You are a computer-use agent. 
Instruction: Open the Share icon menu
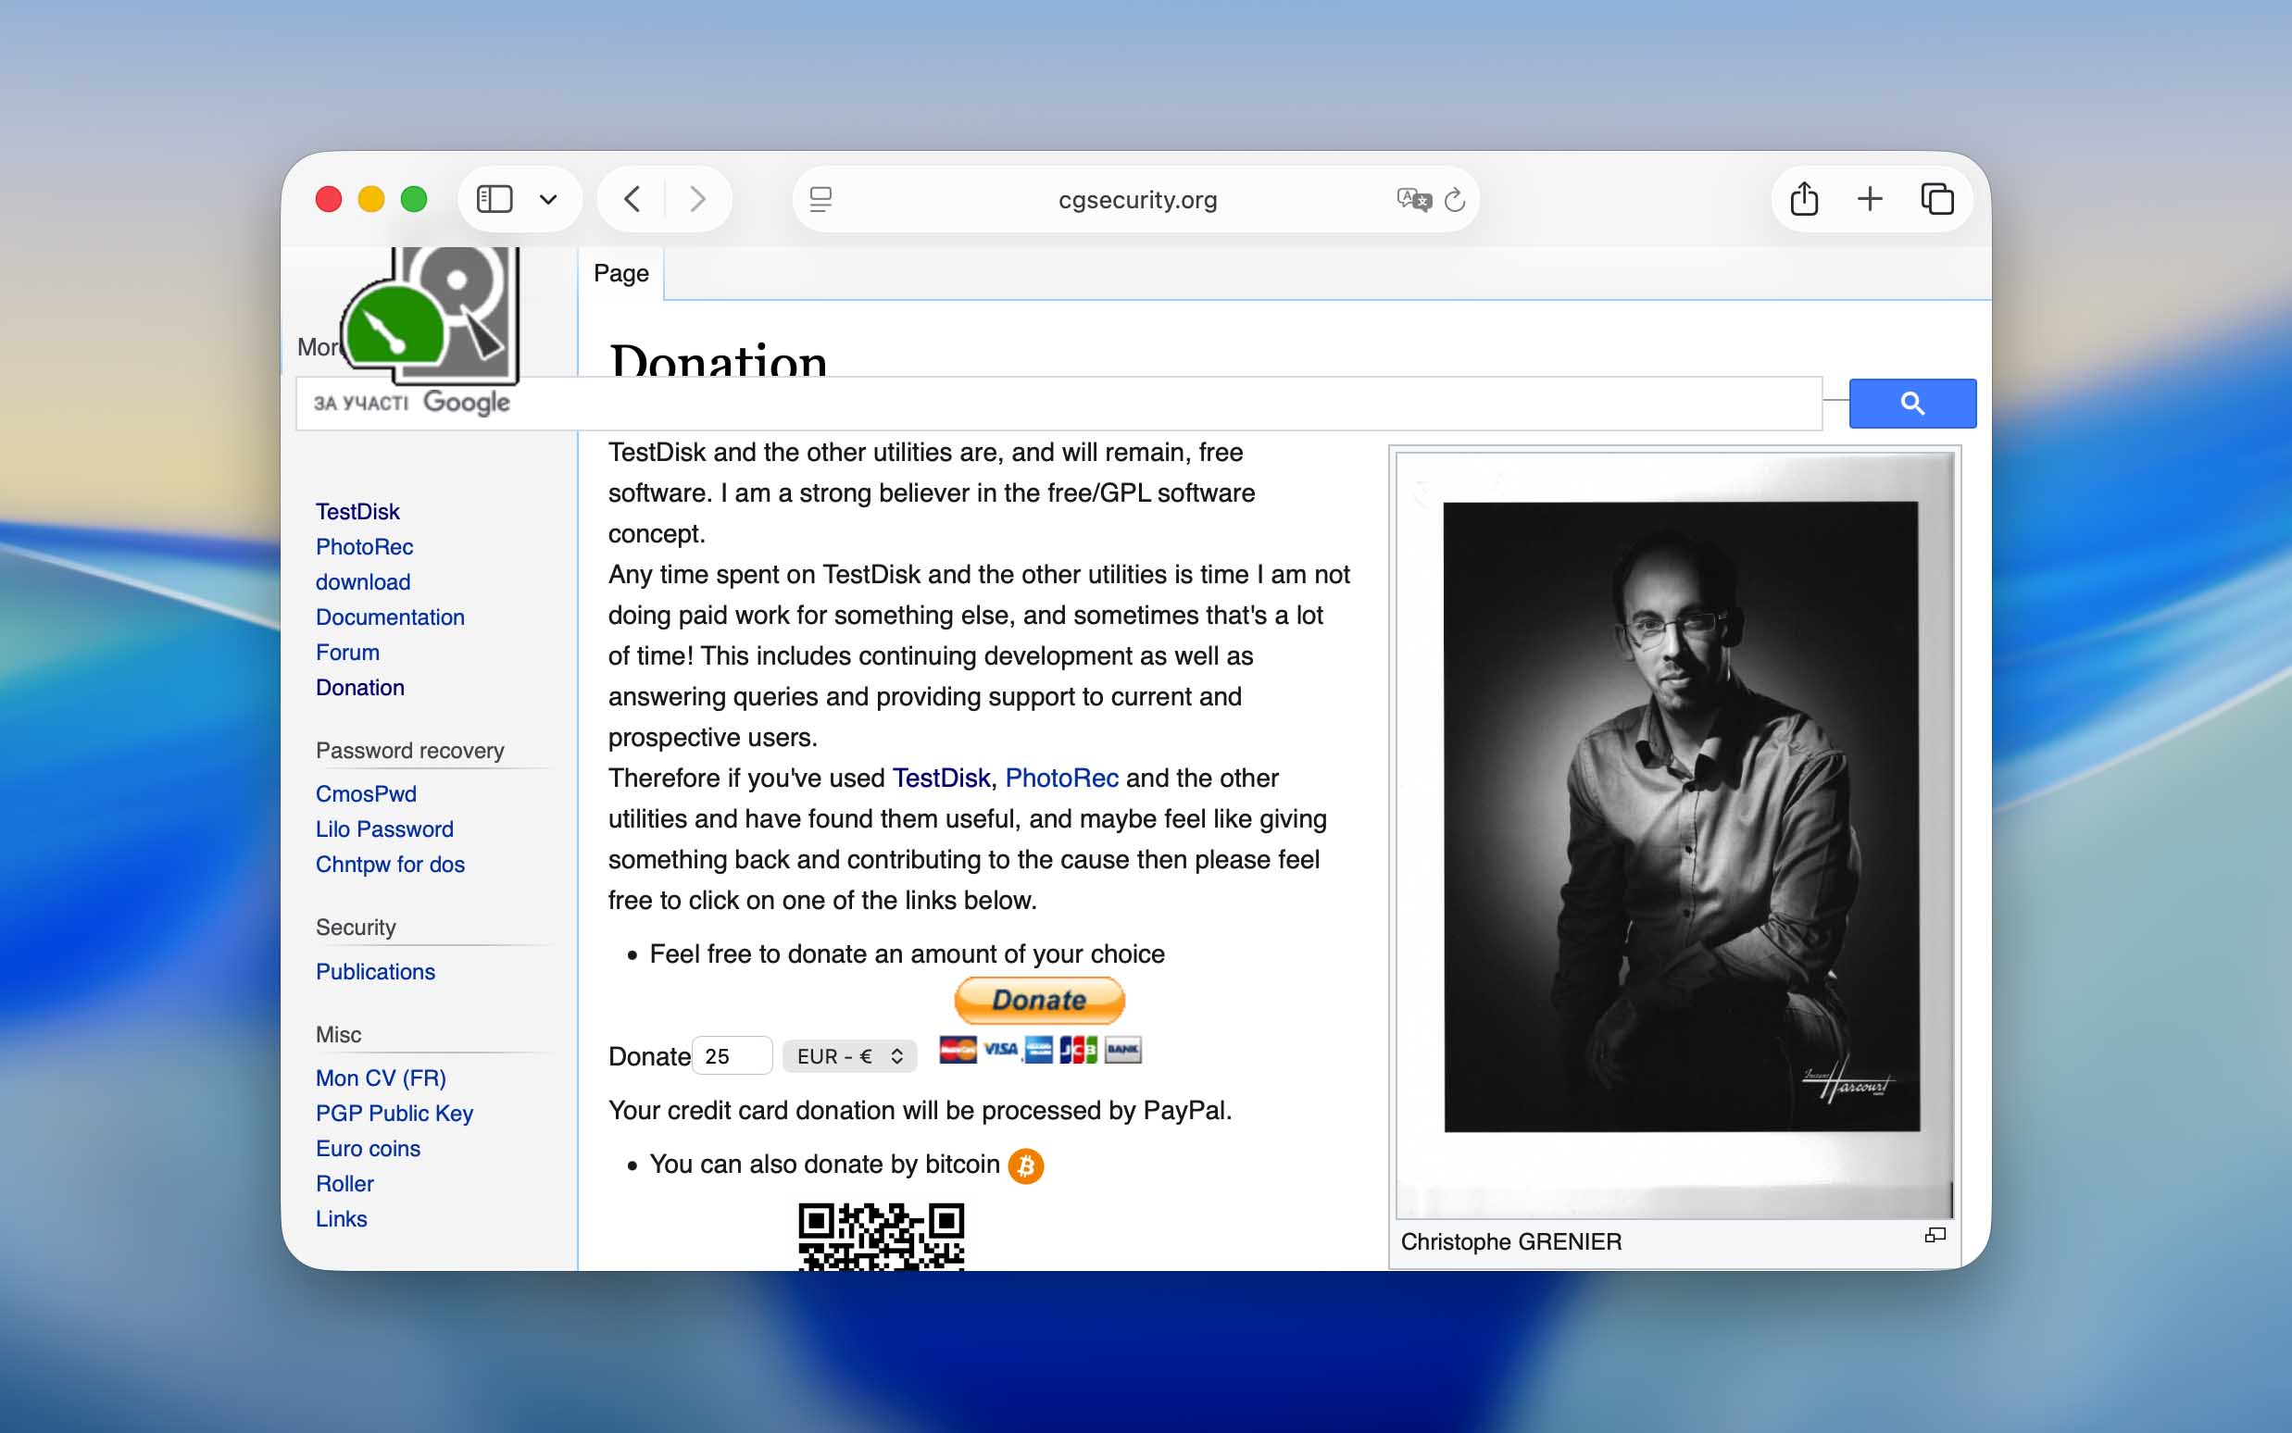tap(1804, 199)
